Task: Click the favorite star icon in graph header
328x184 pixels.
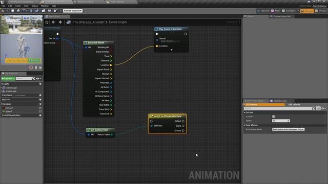Action: (47, 22)
